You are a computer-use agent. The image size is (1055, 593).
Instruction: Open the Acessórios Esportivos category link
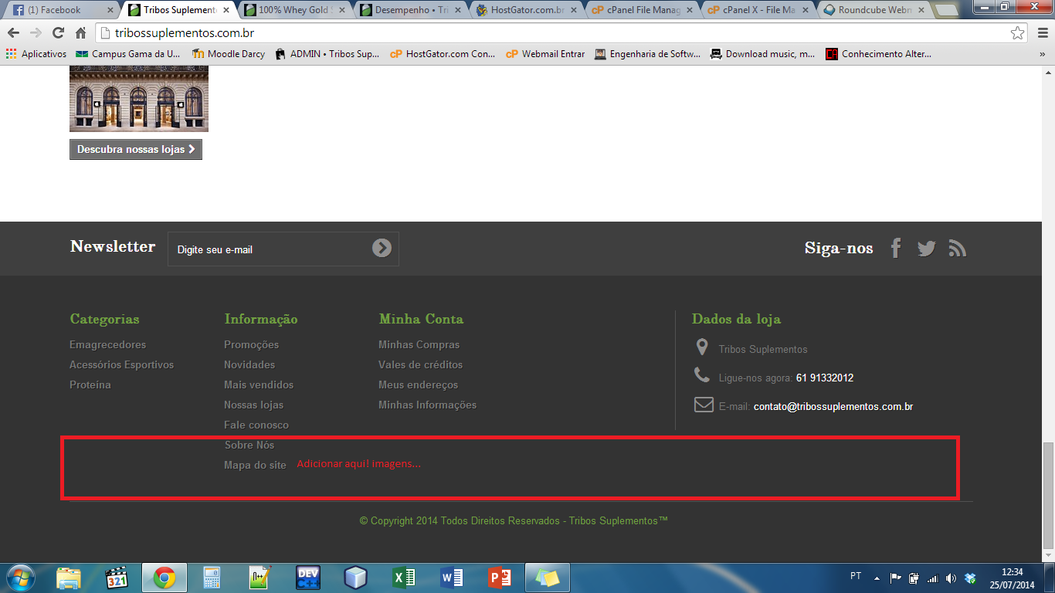click(121, 364)
